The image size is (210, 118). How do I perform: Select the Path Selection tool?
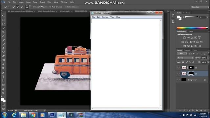3,81
